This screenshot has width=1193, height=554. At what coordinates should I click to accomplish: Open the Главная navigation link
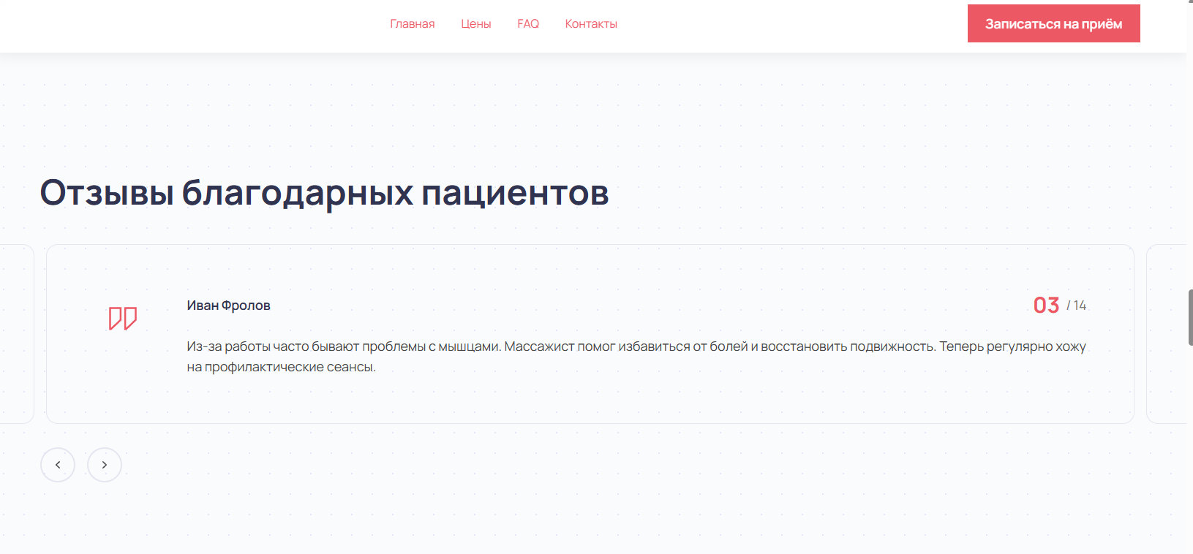click(x=412, y=24)
